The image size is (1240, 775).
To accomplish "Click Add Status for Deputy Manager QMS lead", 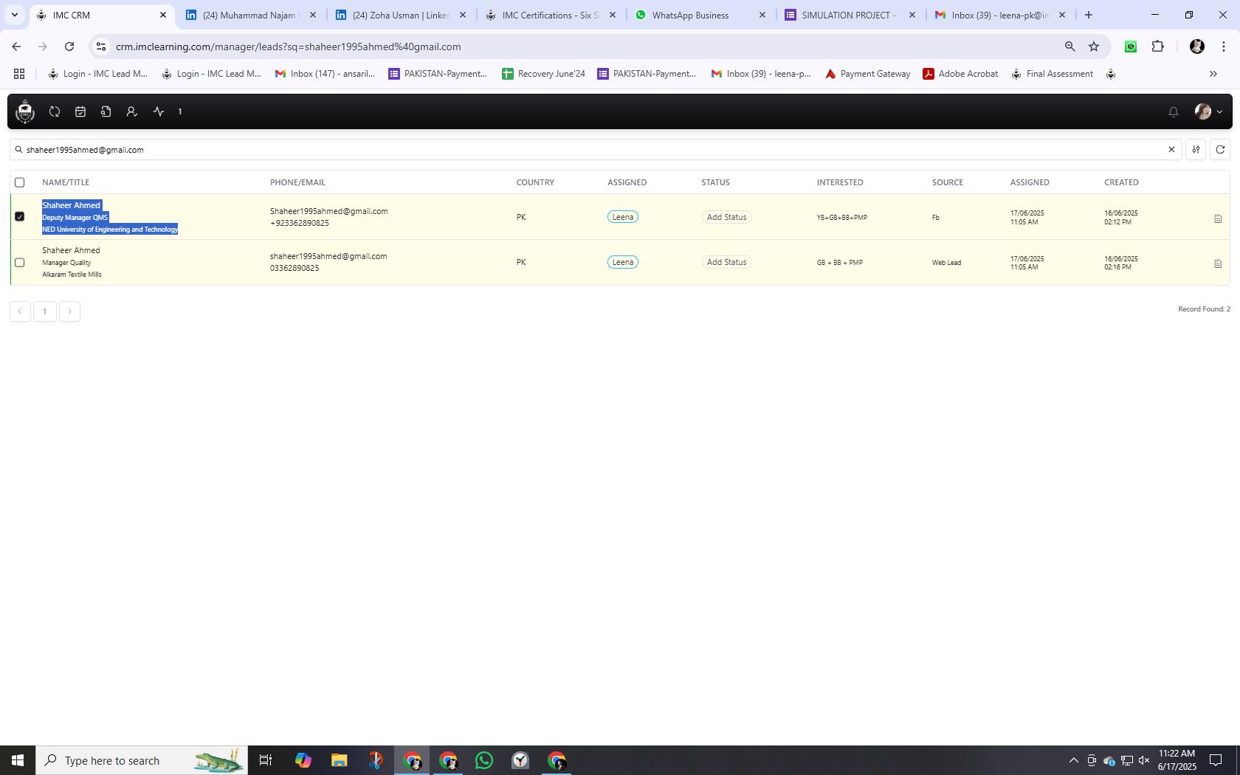I will (726, 217).
